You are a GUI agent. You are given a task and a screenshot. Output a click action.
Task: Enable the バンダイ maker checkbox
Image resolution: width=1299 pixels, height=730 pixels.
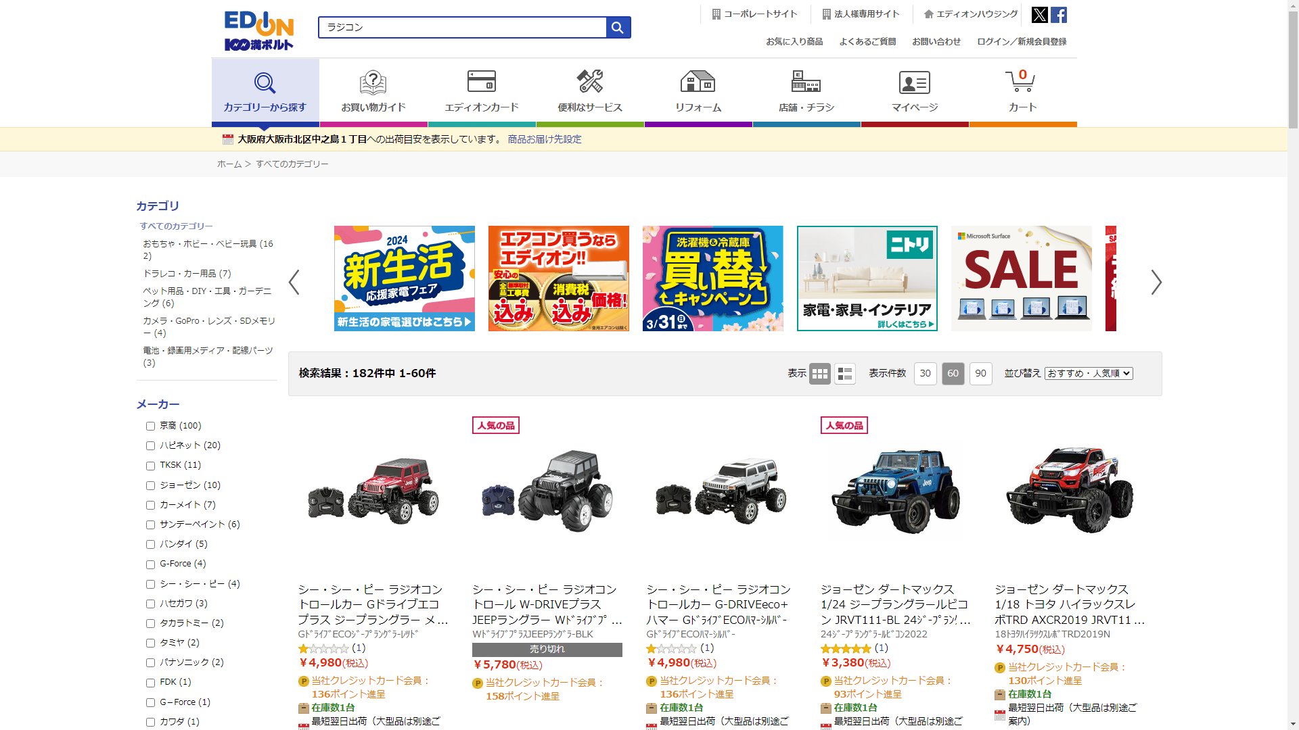point(150,544)
